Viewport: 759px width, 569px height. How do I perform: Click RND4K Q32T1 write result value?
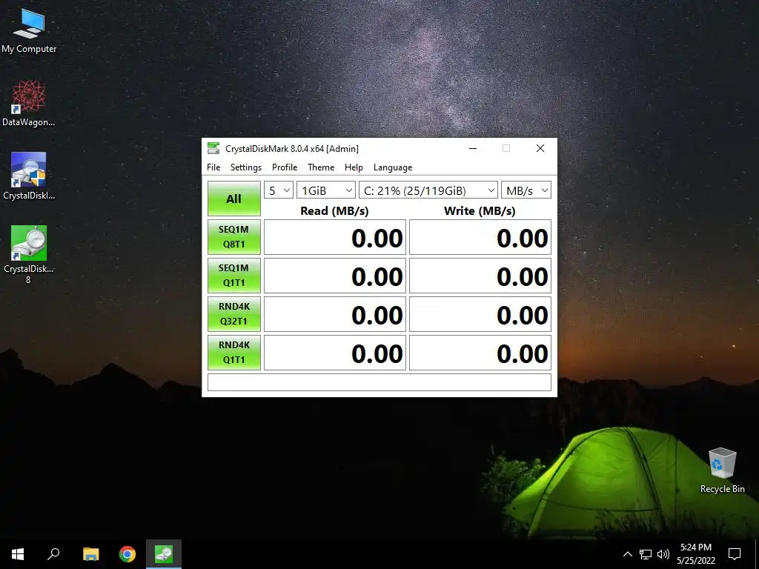point(480,314)
